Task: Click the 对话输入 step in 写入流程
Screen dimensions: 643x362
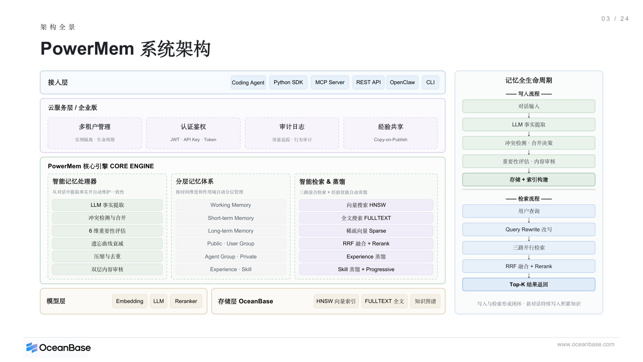Action: point(529,106)
